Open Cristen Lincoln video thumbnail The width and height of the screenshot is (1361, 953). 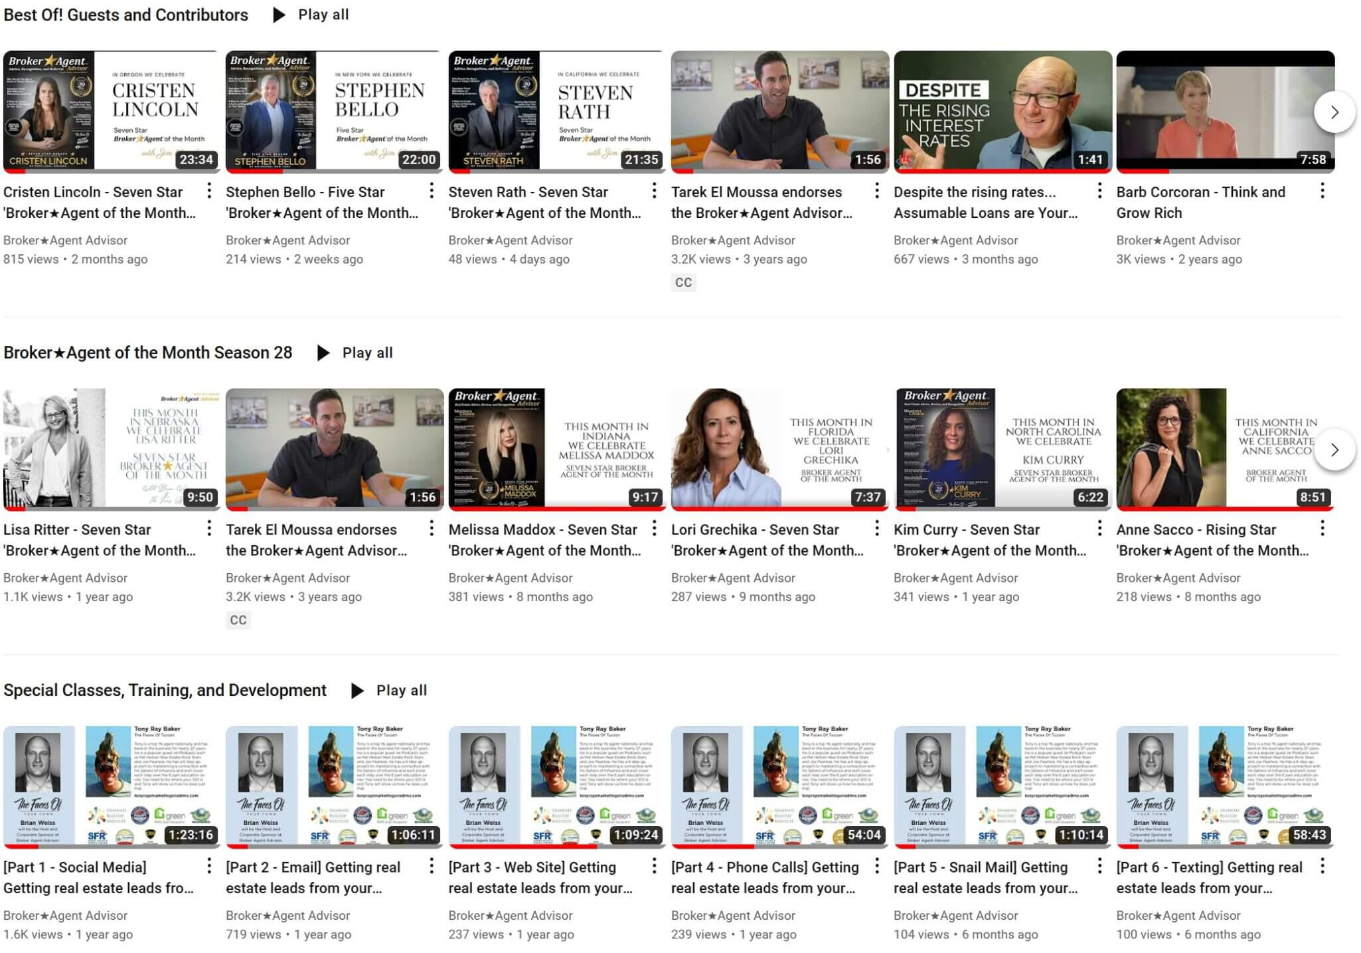point(112,112)
